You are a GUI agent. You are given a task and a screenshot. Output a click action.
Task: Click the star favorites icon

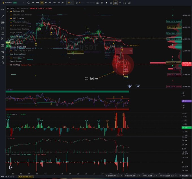(3, 62)
